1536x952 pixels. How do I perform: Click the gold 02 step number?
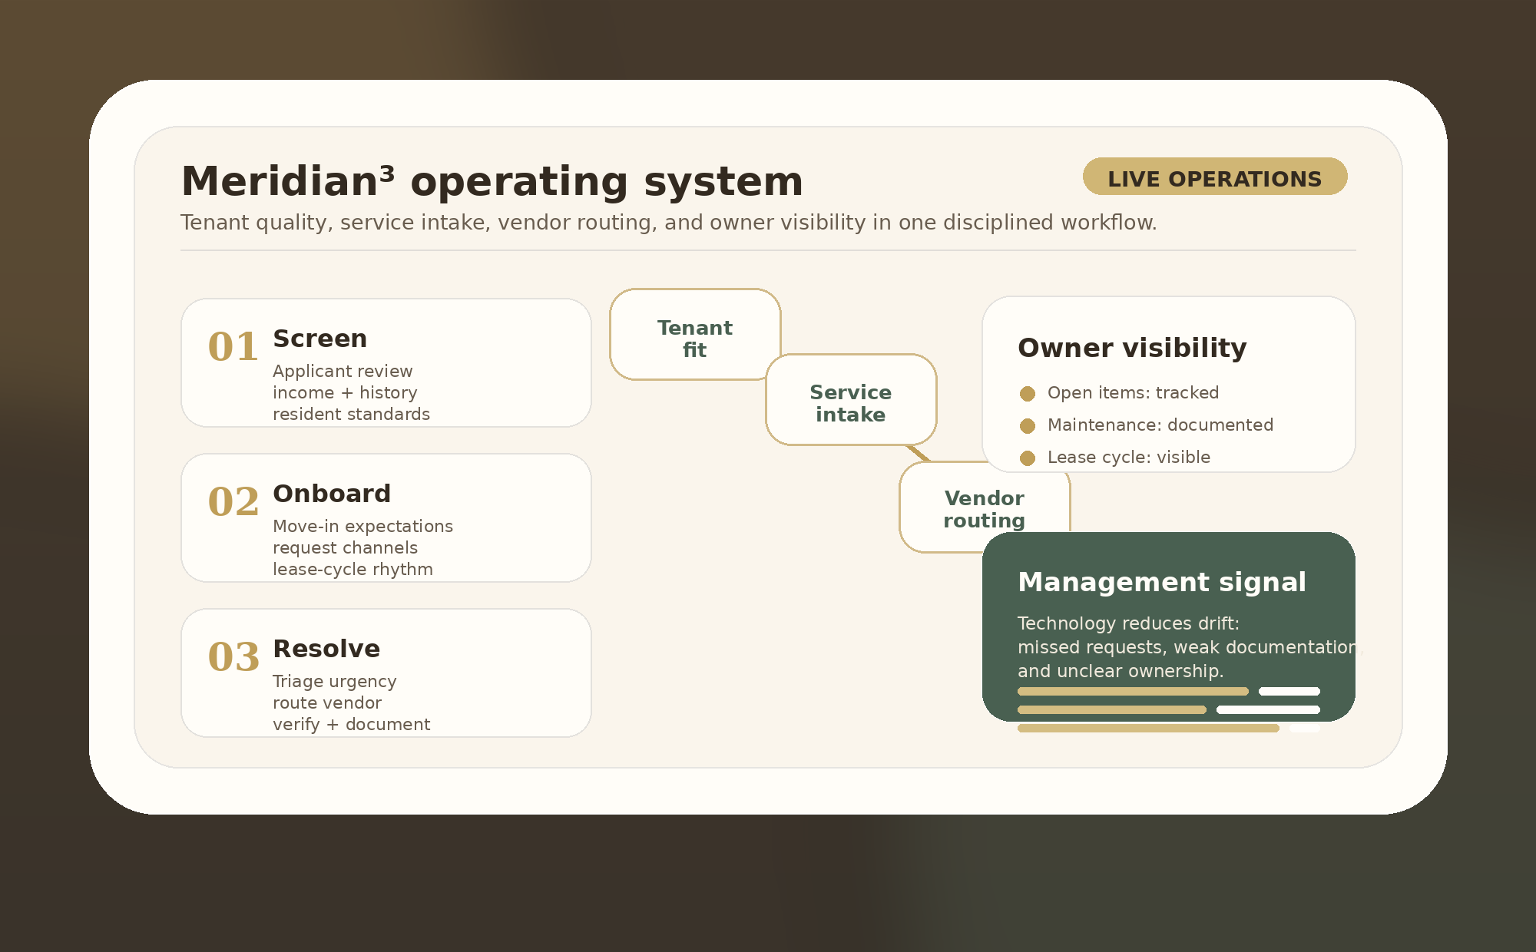233,502
